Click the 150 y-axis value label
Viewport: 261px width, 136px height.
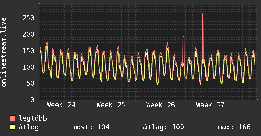click(28, 51)
